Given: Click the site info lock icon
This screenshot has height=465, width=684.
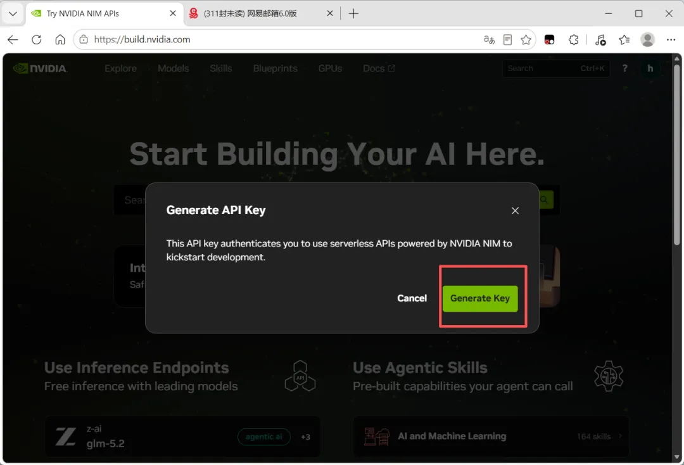Looking at the screenshot, I should 84,40.
